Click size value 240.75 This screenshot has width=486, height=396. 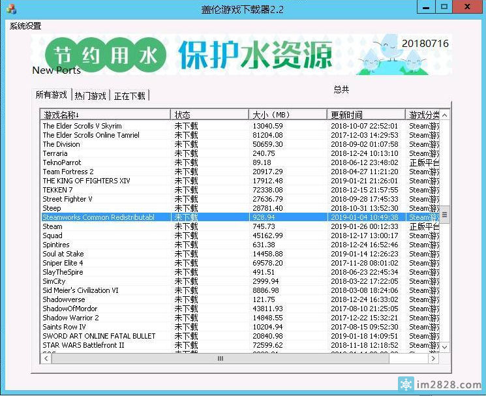[264, 153]
